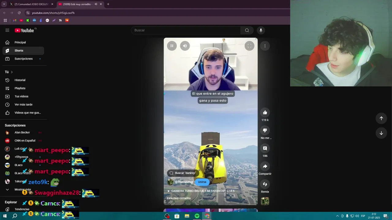Open the 186 comments panel
Viewport: 392px width, 220px height.
coord(265,148)
